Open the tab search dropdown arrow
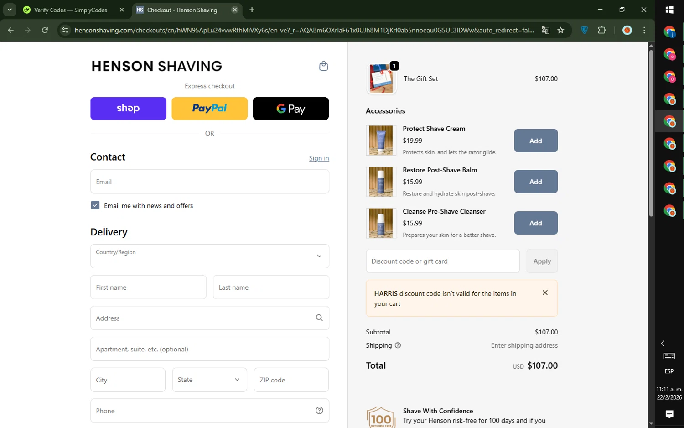Screen dimensions: 684x428 point(10,10)
